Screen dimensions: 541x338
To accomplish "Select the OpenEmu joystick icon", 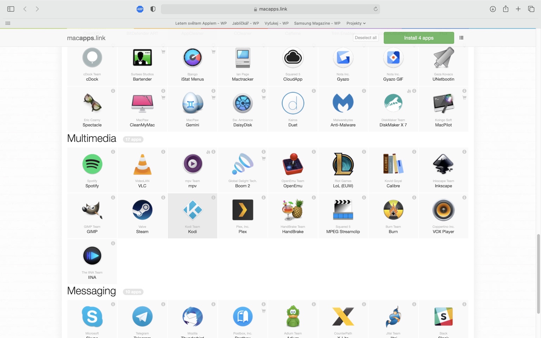I will pos(293,164).
